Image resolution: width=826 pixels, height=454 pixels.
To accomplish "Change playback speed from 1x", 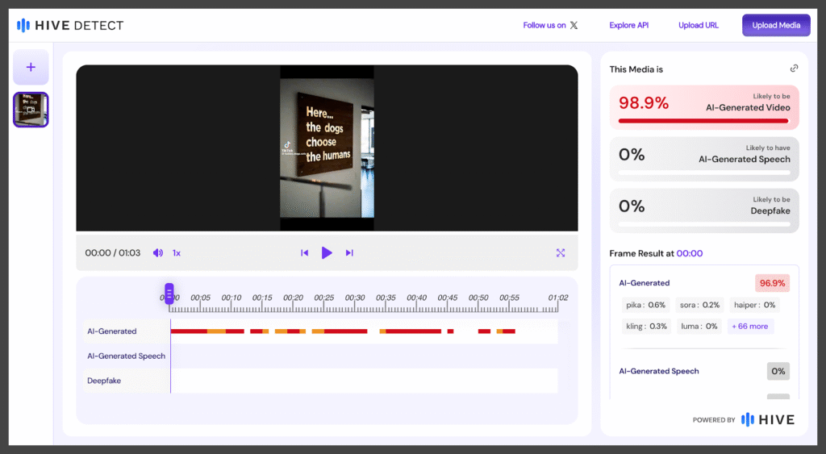I will click(177, 252).
